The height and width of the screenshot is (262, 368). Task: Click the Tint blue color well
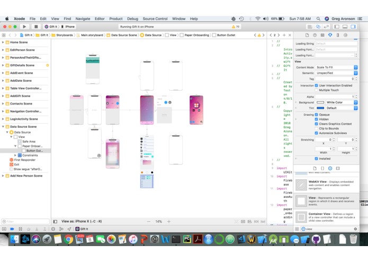click(x=320, y=108)
